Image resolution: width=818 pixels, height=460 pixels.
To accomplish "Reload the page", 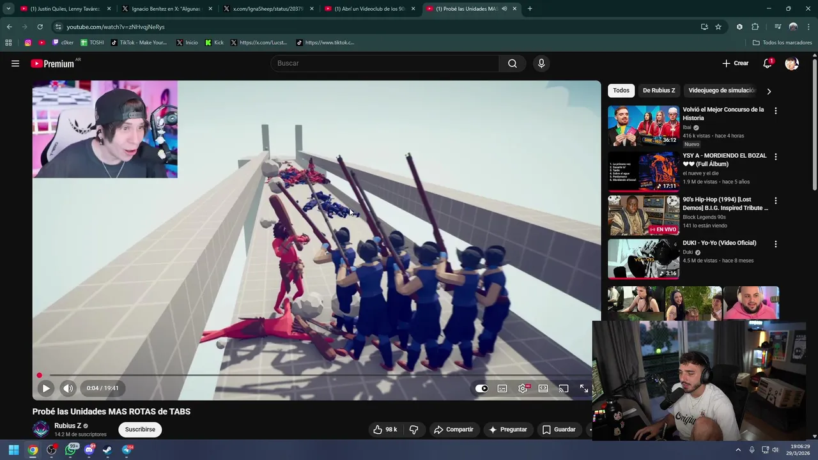I will coord(40,27).
